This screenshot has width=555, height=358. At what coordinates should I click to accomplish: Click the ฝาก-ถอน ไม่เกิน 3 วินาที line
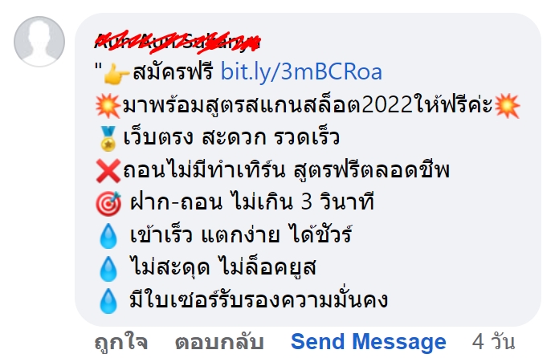click(x=252, y=203)
